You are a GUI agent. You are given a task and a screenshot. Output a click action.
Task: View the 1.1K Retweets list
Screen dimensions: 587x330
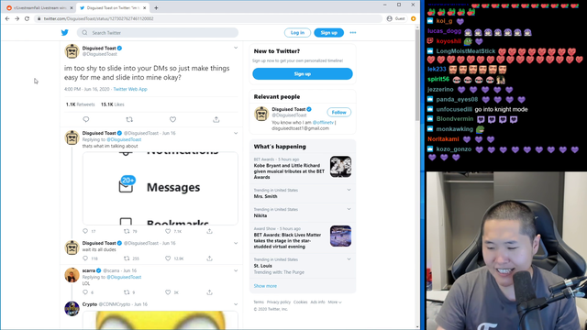pyautogui.click(x=80, y=104)
